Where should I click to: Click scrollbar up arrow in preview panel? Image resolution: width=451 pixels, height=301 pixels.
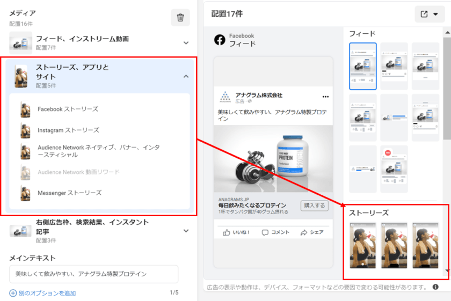pos(447,33)
